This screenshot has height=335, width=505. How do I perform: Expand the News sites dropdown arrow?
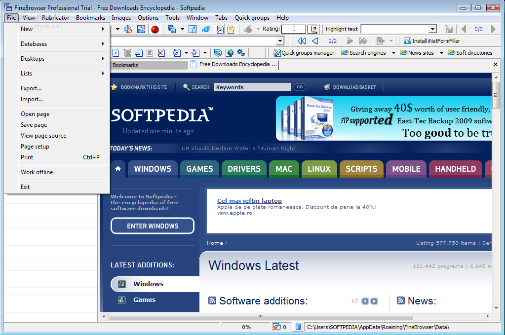tap(441, 53)
